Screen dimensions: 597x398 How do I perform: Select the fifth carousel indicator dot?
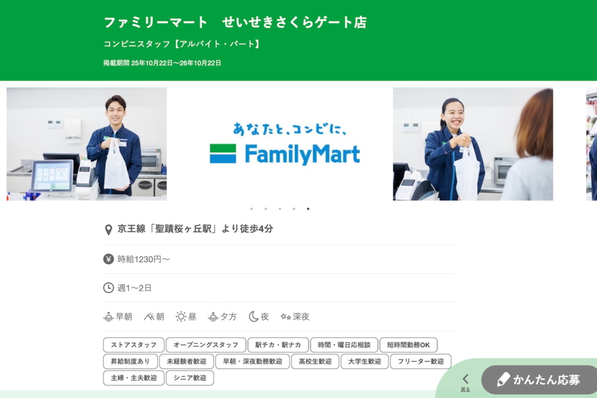click(x=308, y=209)
